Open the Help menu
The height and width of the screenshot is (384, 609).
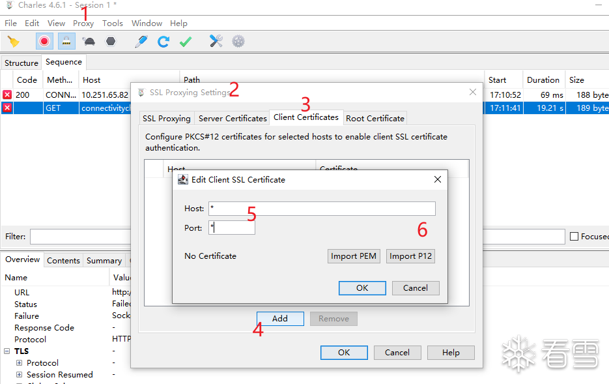pyautogui.click(x=178, y=23)
